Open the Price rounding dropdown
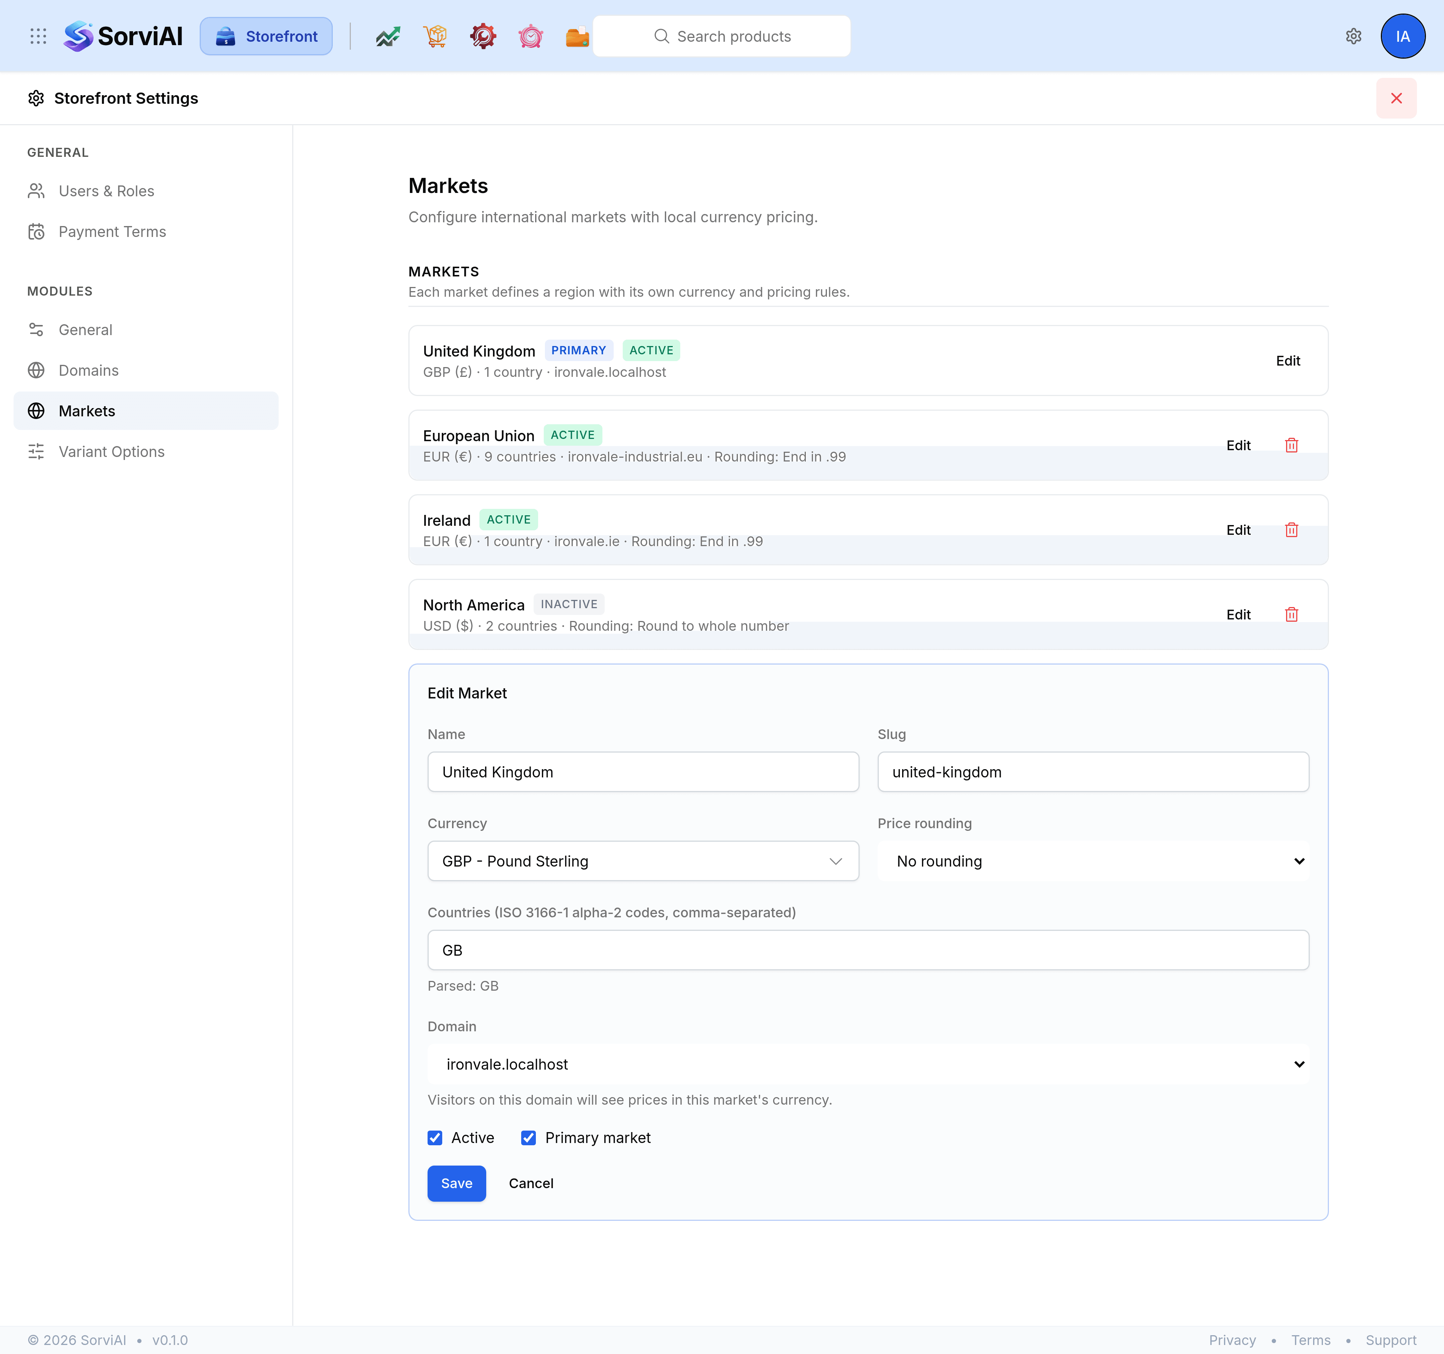This screenshot has height=1354, width=1444. click(1093, 861)
